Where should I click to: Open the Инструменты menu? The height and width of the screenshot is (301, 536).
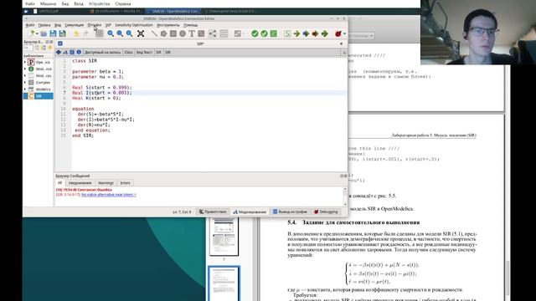168,25
